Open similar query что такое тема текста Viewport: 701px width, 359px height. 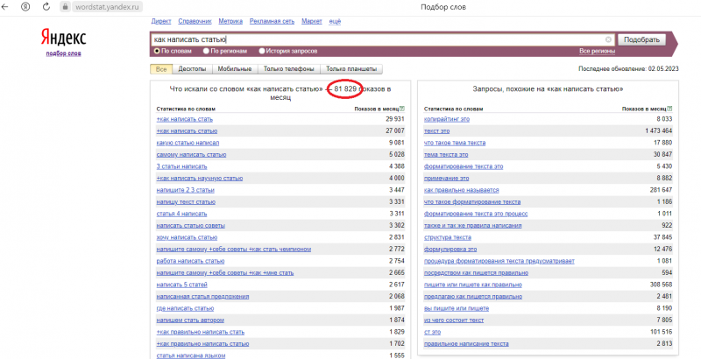[x=455, y=143]
